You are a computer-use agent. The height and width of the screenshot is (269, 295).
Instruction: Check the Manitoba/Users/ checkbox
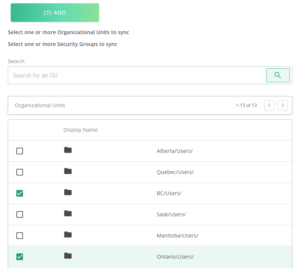[20, 236]
